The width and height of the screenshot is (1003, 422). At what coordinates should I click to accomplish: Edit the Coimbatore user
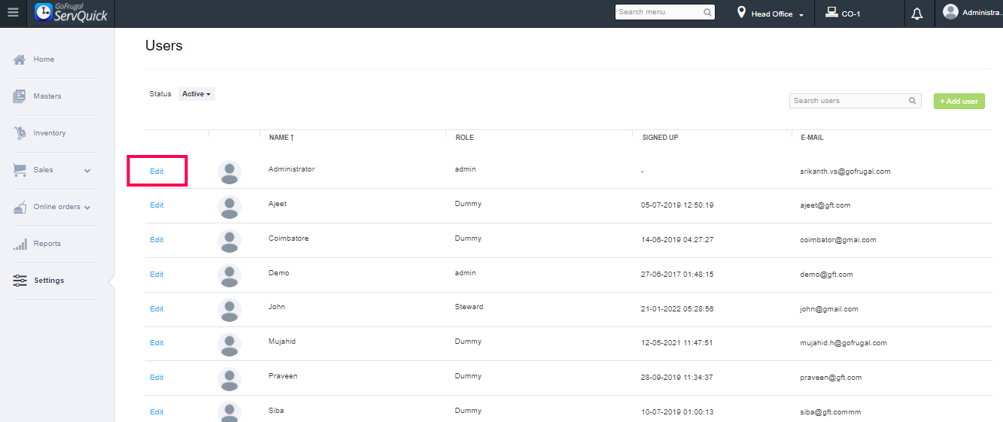[157, 240]
